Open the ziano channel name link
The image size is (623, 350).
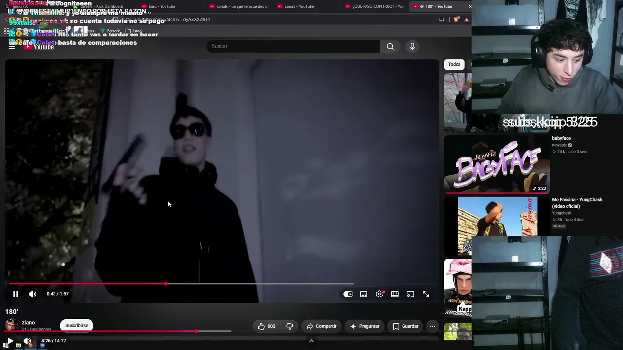28,323
